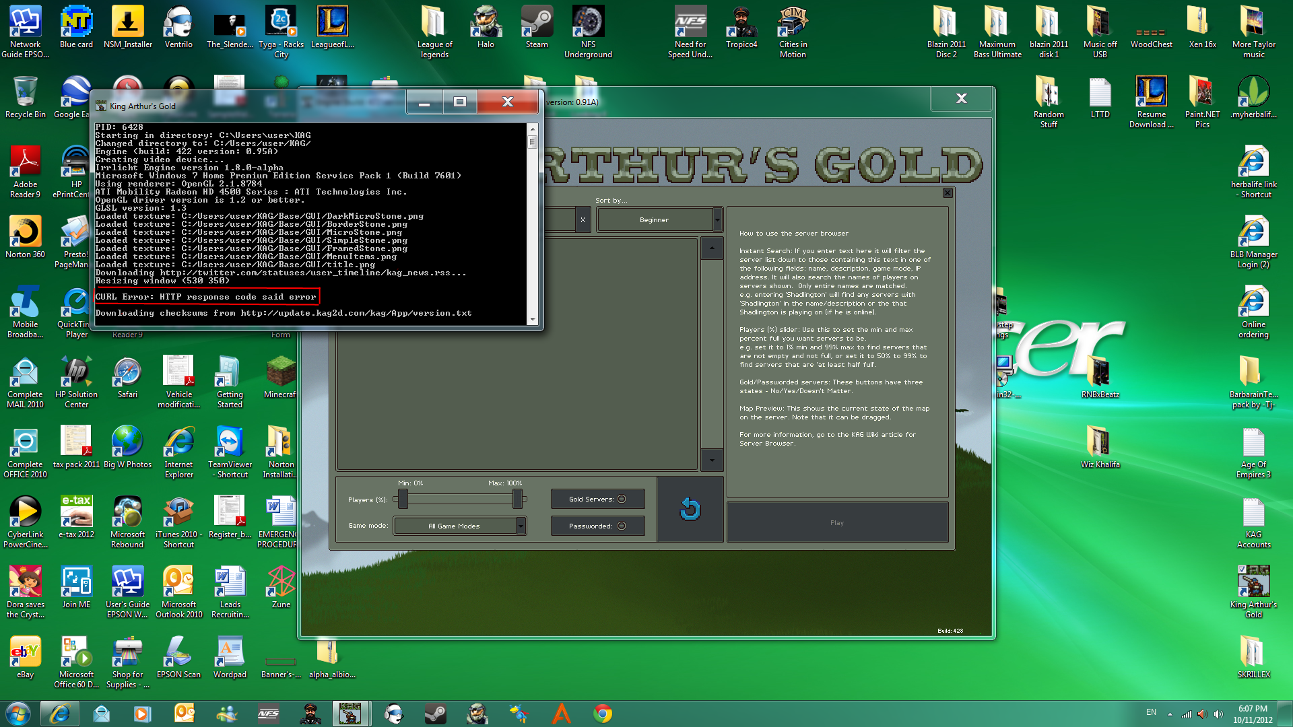The height and width of the screenshot is (727, 1293).
Task: Click the 'Build: 428' label in the game window
Action: click(x=950, y=631)
